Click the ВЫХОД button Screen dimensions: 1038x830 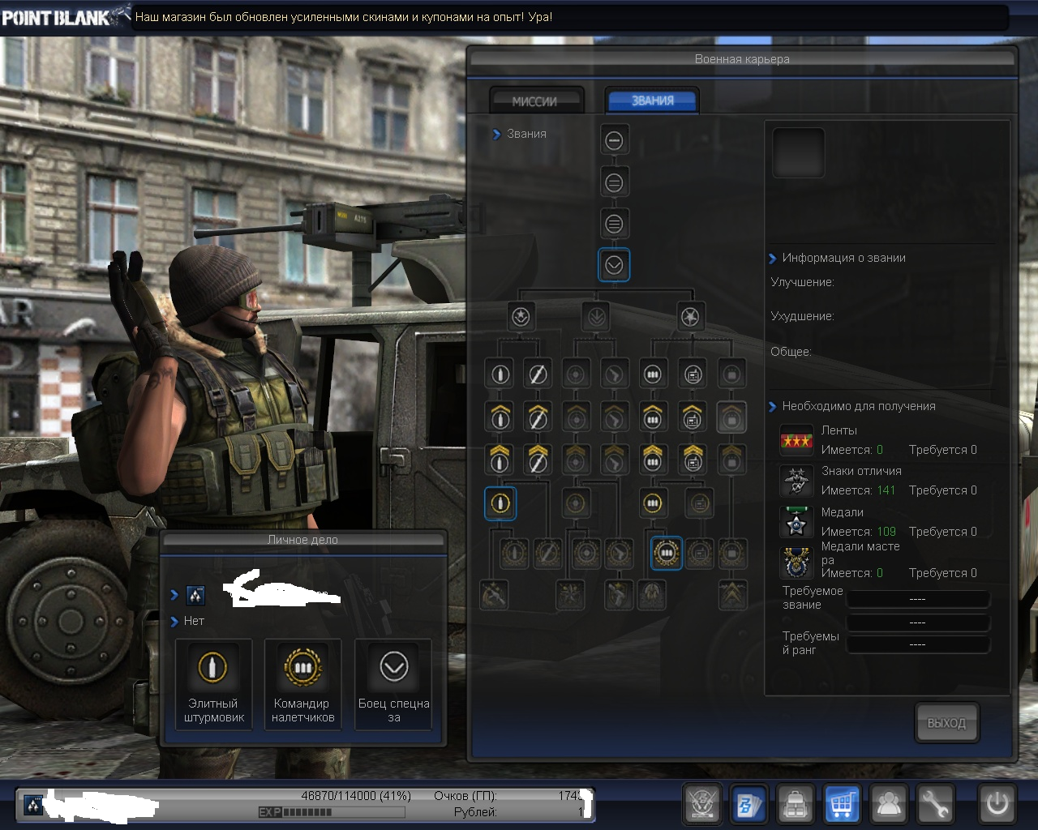pos(946,723)
